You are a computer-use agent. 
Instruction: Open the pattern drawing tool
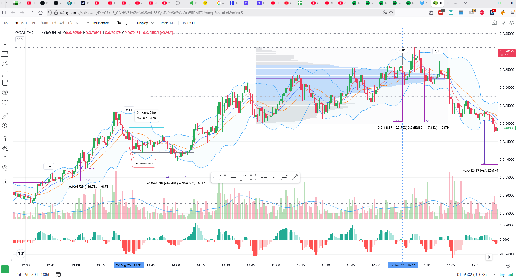tap(5, 64)
